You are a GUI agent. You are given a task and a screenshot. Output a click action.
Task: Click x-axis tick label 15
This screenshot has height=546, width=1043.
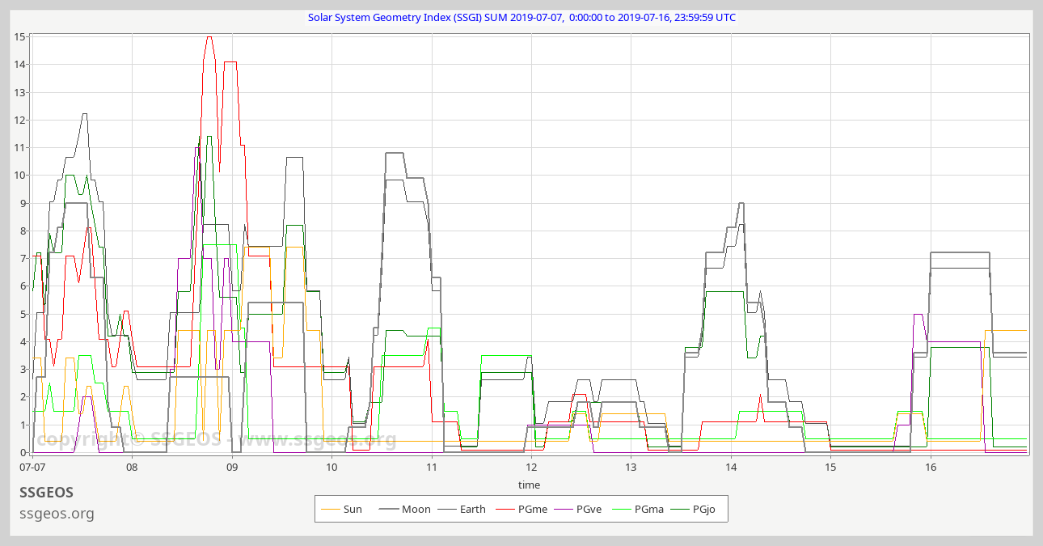(831, 467)
